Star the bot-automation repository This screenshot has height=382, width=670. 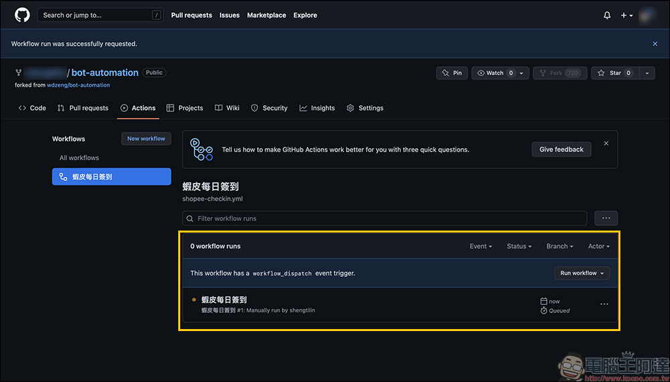pos(611,73)
